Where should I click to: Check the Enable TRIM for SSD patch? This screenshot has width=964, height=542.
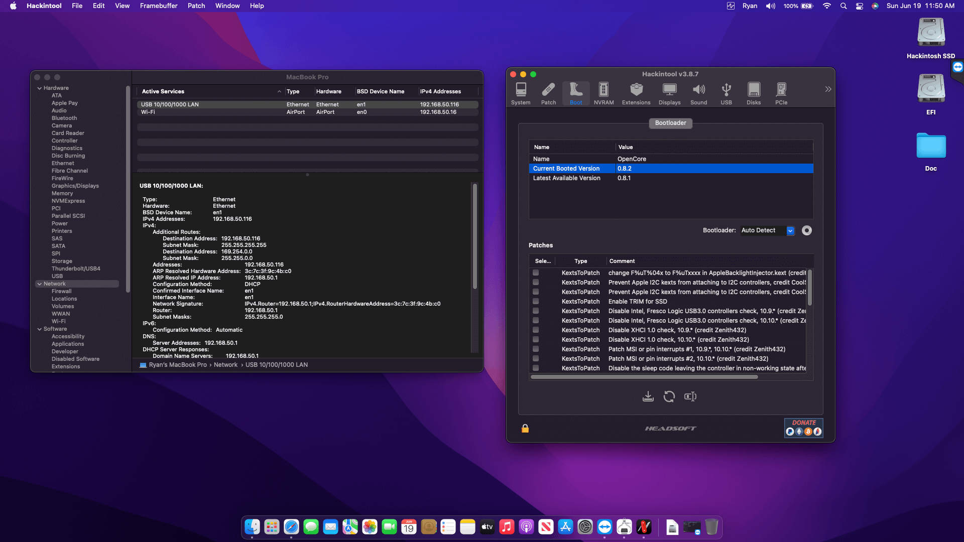point(536,301)
